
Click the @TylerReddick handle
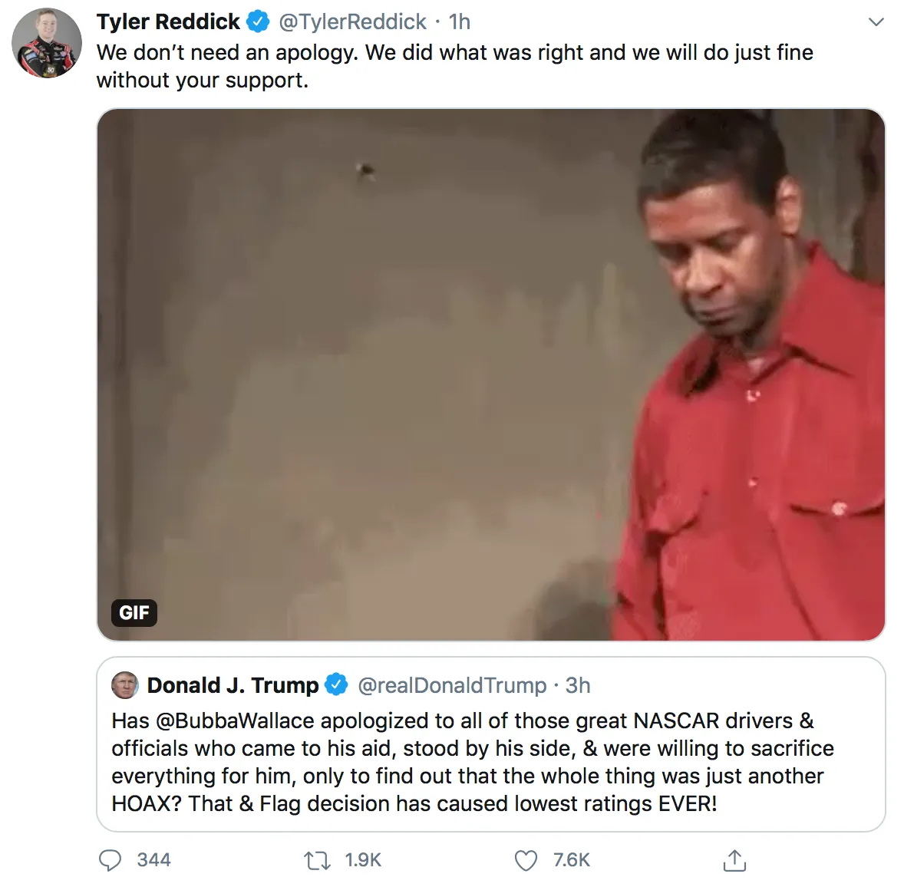pyautogui.click(x=352, y=22)
